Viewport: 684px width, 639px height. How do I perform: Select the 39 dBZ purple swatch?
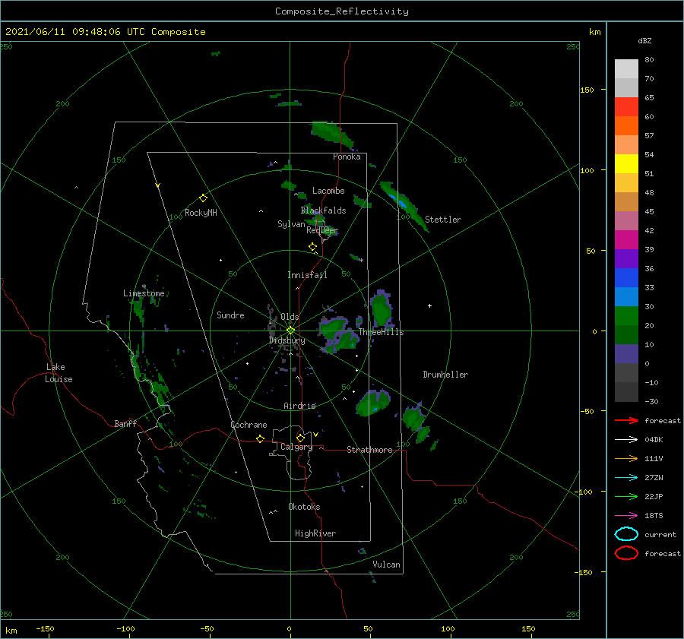click(626, 258)
